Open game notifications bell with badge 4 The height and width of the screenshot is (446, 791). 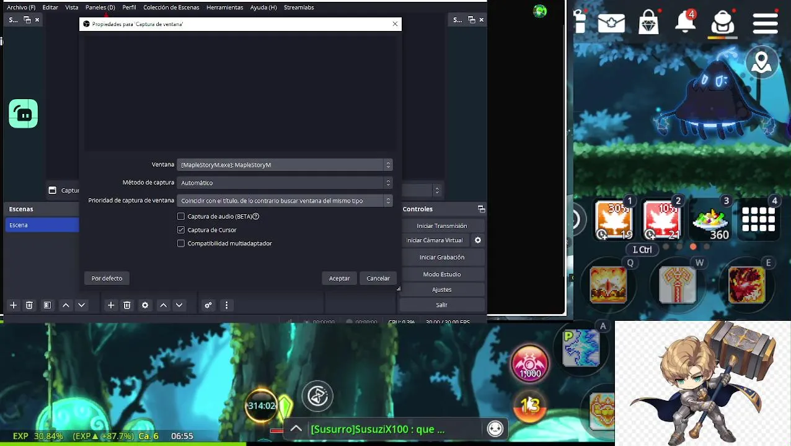pos(686,22)
